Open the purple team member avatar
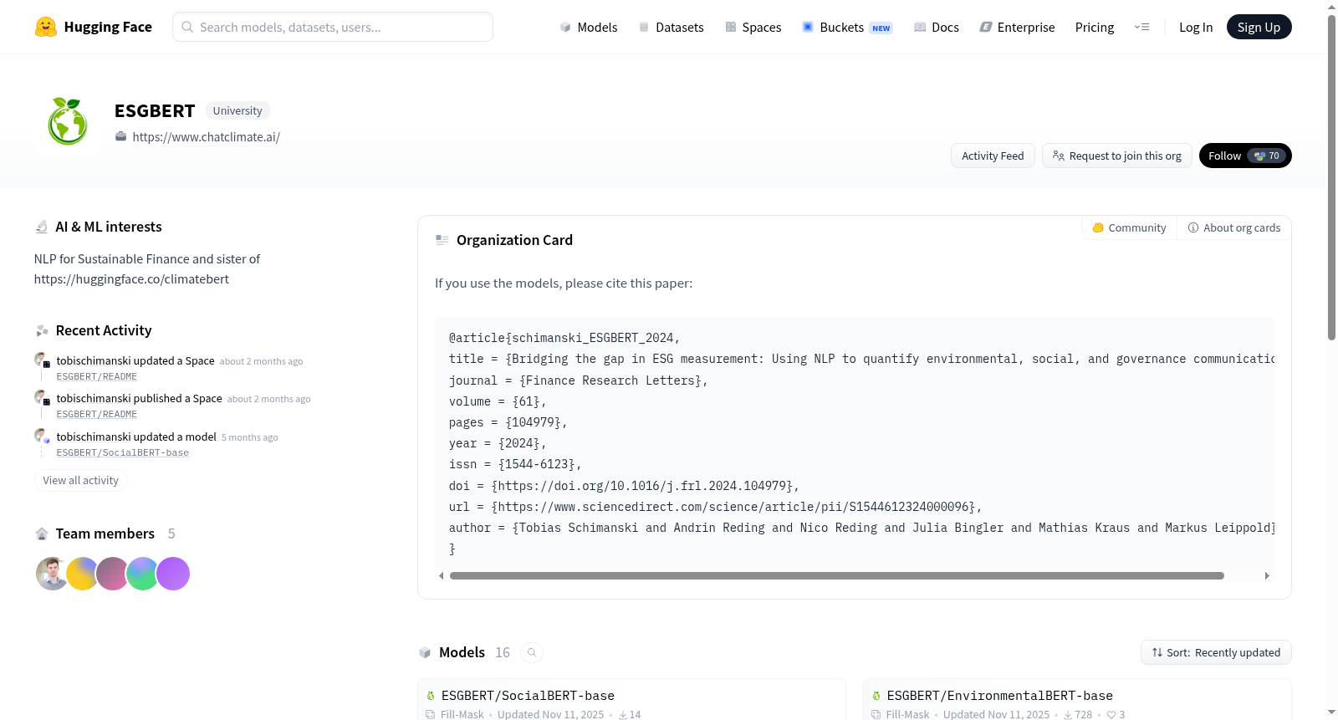1338x720 pixels. click(x=173, y=574)
